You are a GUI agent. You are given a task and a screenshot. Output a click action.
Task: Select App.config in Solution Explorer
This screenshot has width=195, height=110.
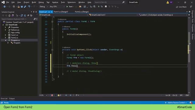click(15, 33)
